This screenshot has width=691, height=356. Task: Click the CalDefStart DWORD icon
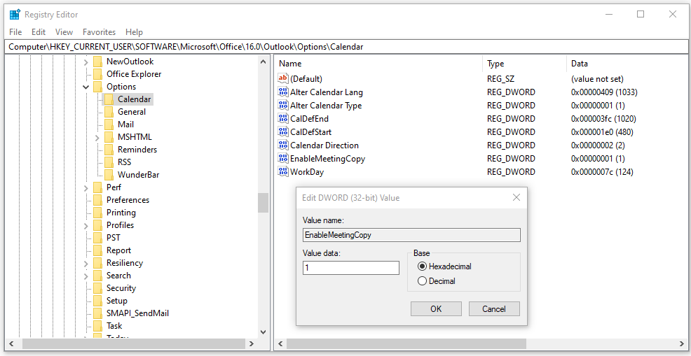click(283, 131)
